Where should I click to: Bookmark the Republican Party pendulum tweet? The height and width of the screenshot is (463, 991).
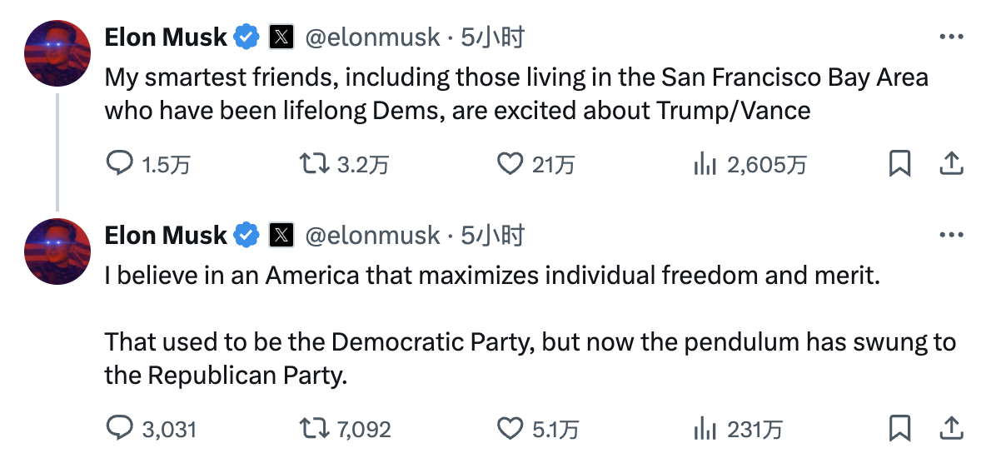pyautogui.click(x=899, y=429)
